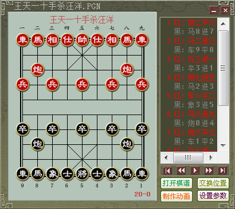Image resolution: width=235 pixels, height=209 pixels.
Task: Click the horizontal scrollbar thumb
Action: coord(188,157)
